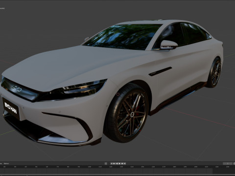The width and height of the screenshot is (235, 176).
Task: Jump to the previous keyframe
Action: 114,163
